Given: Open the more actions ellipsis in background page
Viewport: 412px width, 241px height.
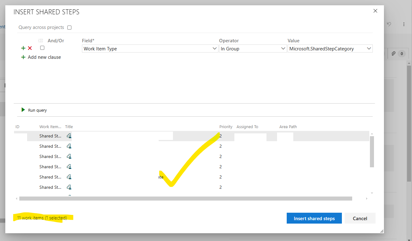Looking at the screenshot, I should pyautogui.click(x=404, y=24).
